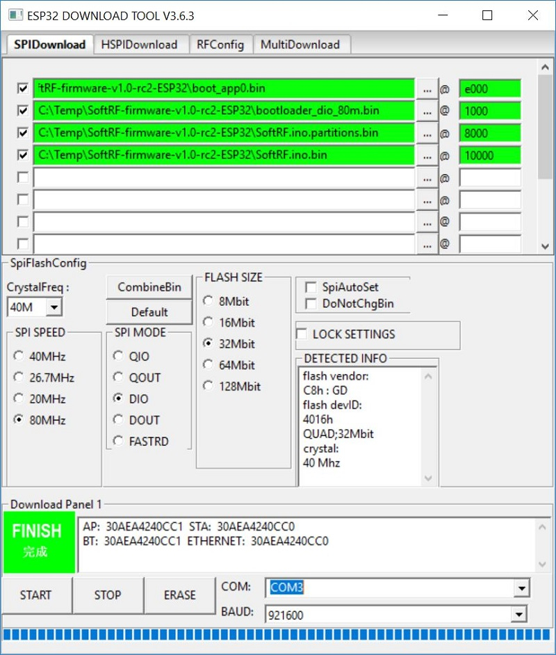Viewport: 556px width, 655px height.
Task: Select DIO SPI mode
Action: pyautogui.click(x=118, y=398)
